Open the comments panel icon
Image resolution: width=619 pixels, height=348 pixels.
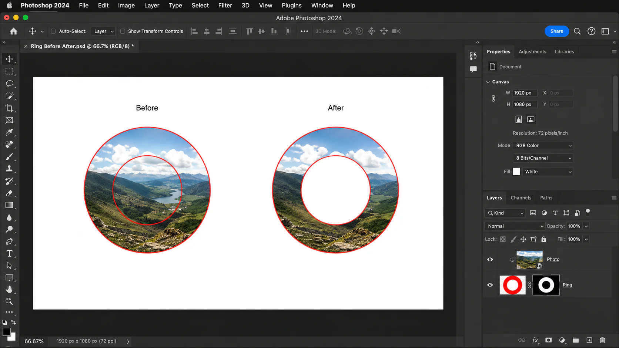click(473, 69)
